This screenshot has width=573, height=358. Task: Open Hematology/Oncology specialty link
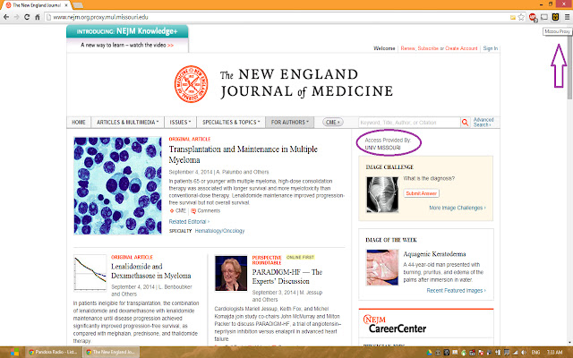point(219,231)
